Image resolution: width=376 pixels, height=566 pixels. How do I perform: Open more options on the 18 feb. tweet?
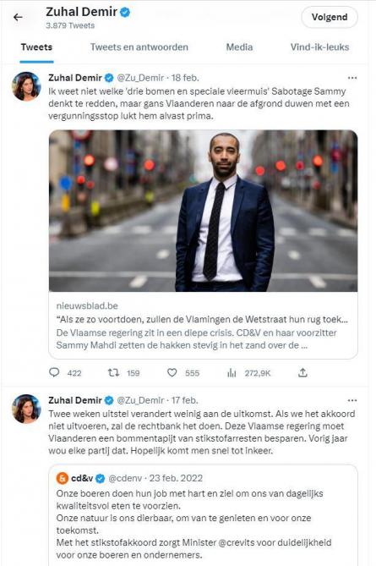(x=352, y=78)
